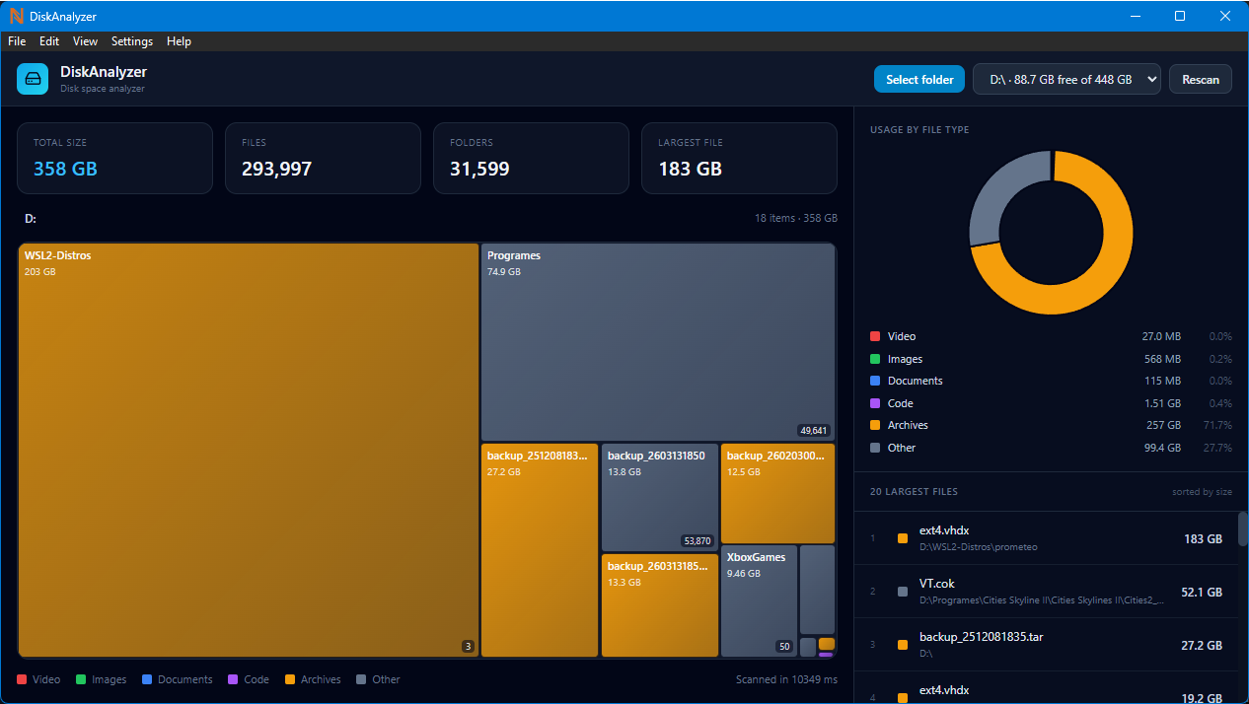
Task: Click the purple Code swatch in type list
Action: tap(875, 403)
